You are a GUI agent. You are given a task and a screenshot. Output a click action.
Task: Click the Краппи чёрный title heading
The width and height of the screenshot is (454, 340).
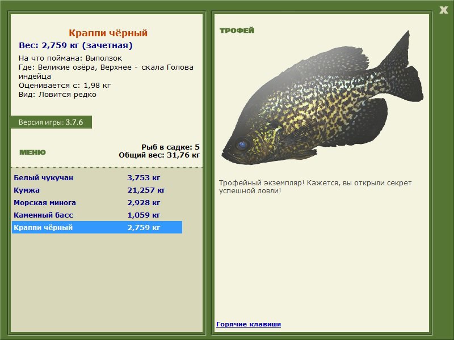(x=108, y=33)
